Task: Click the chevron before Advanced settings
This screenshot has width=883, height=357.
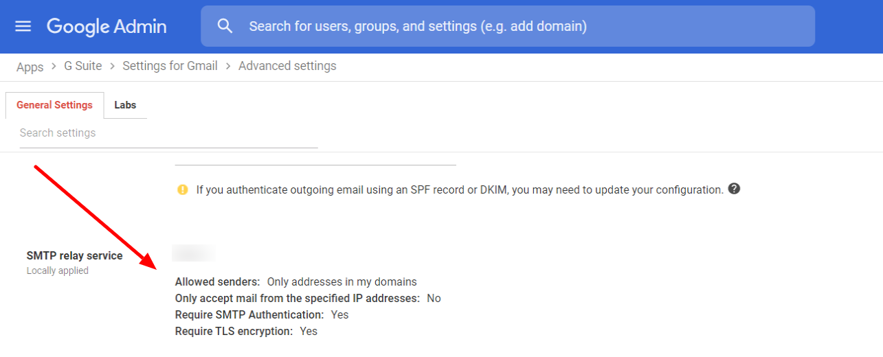Action: click(x=228, y=67)
